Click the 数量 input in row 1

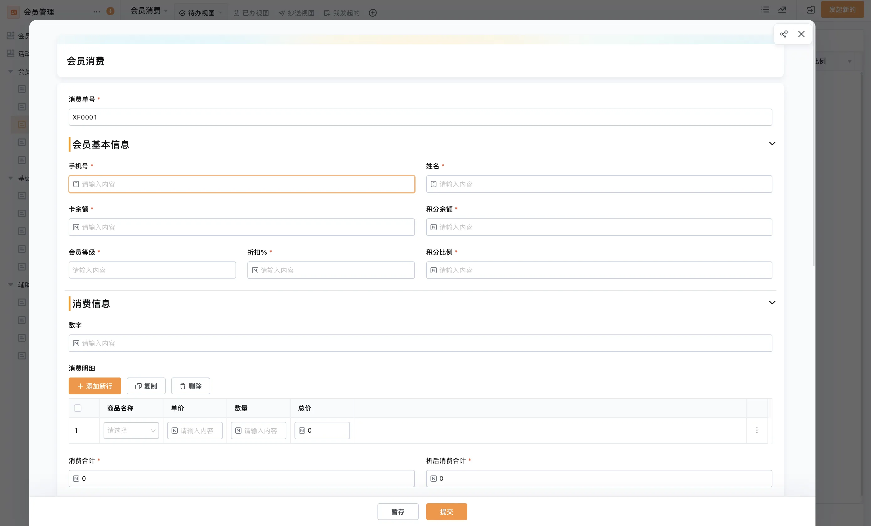(x=258, y=431)
